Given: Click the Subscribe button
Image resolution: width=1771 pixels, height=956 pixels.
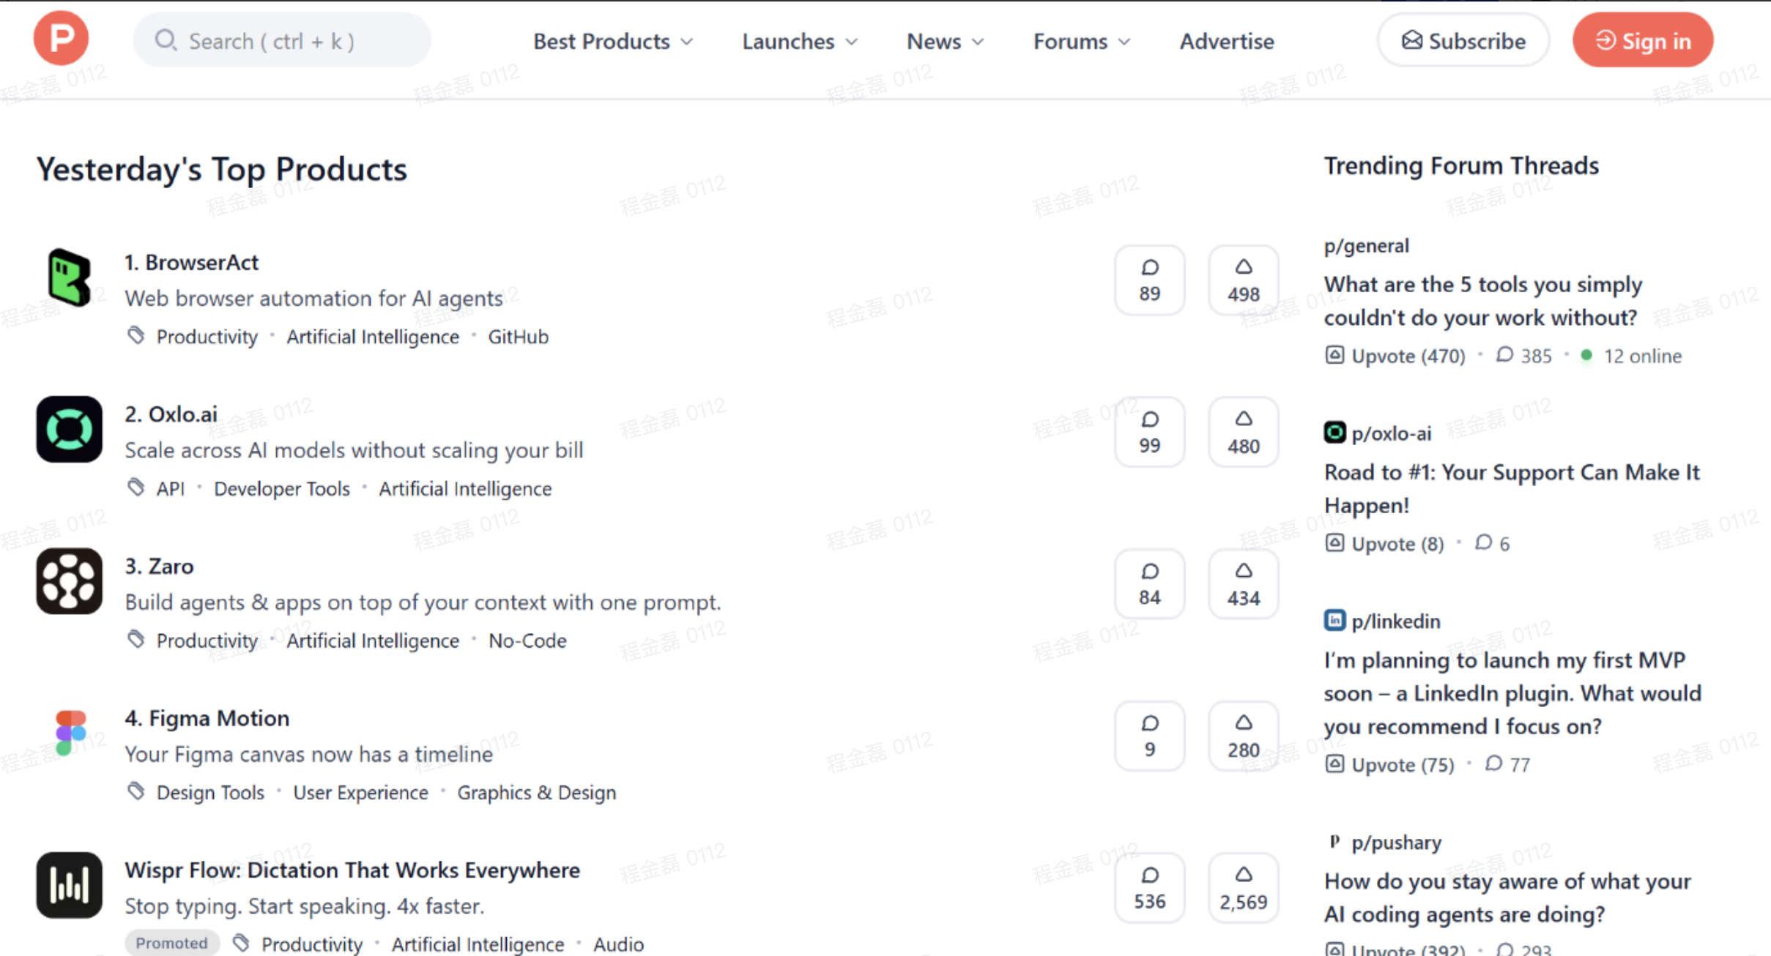Looking at the screenshot, I should tap(1463, 40).
